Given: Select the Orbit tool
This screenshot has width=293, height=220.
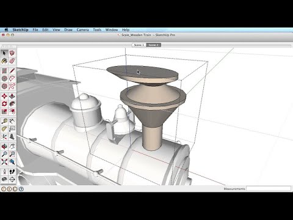Looking at the screenshot, I should (x=4, y=147).
